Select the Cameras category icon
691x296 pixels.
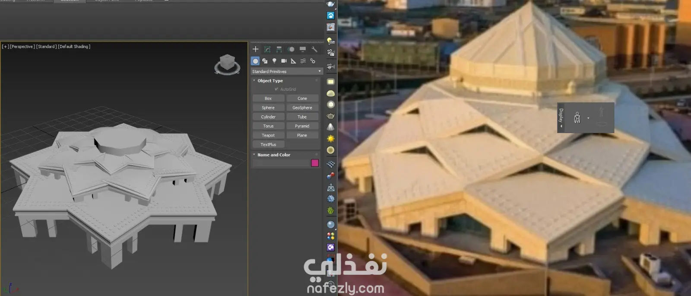pyautogui.click(x=284, y=61)
